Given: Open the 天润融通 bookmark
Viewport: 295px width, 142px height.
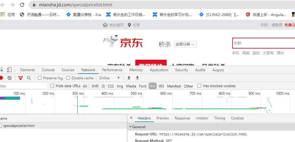Looking at the screenshot, I should point(40,14).
